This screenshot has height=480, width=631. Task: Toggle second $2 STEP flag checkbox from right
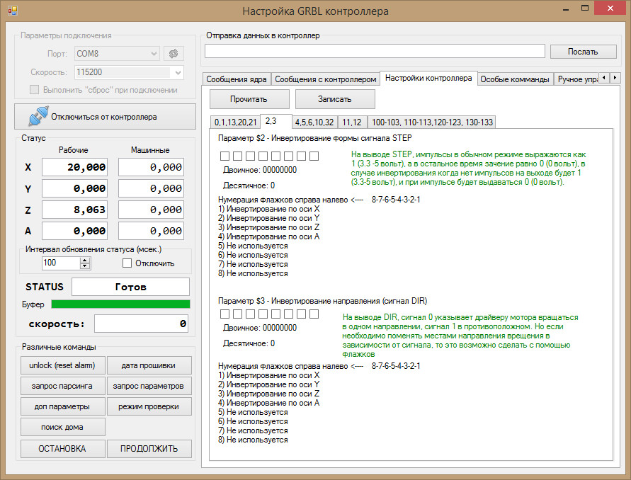pyautogui.click(x=302, y=156)
